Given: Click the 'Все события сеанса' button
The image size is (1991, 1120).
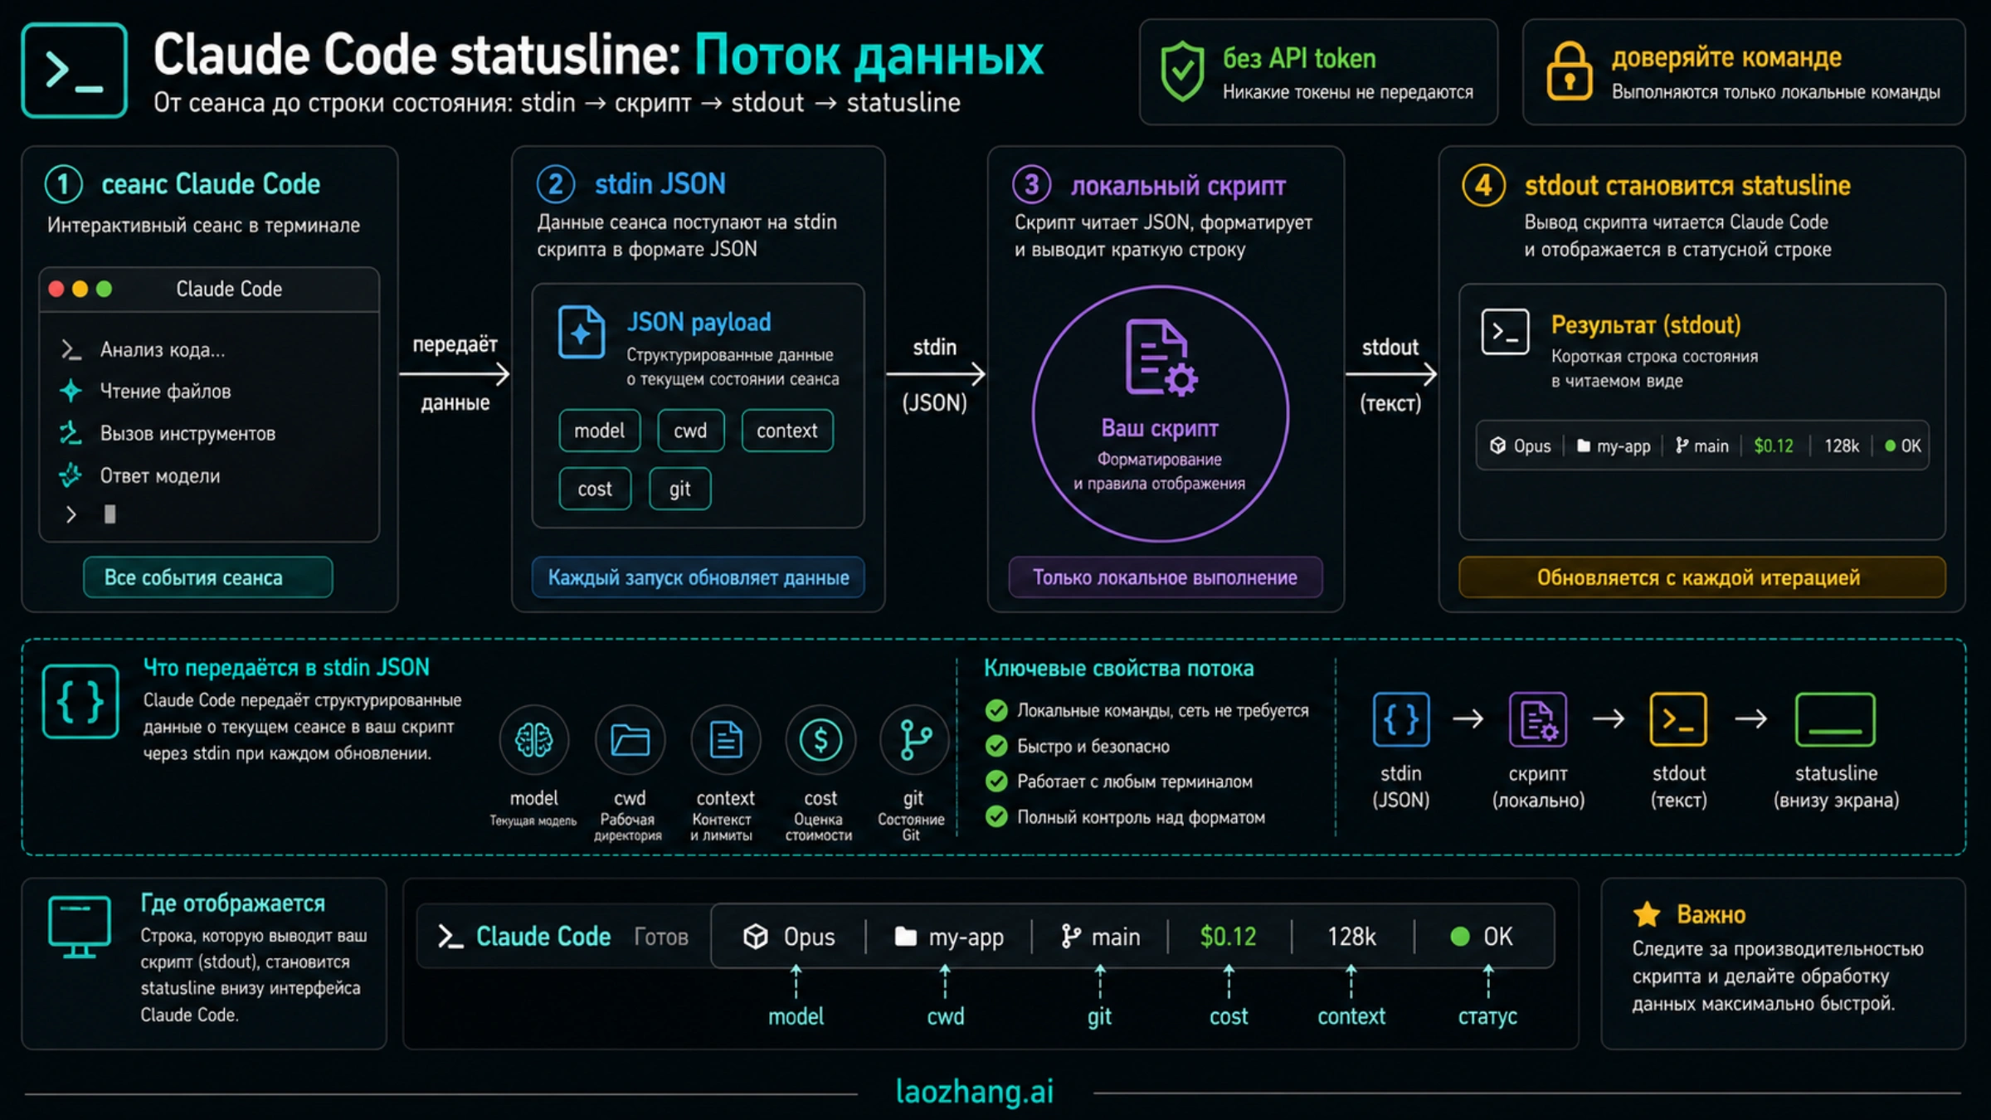Looking at the screenshot, I should [x=207, y=577].
